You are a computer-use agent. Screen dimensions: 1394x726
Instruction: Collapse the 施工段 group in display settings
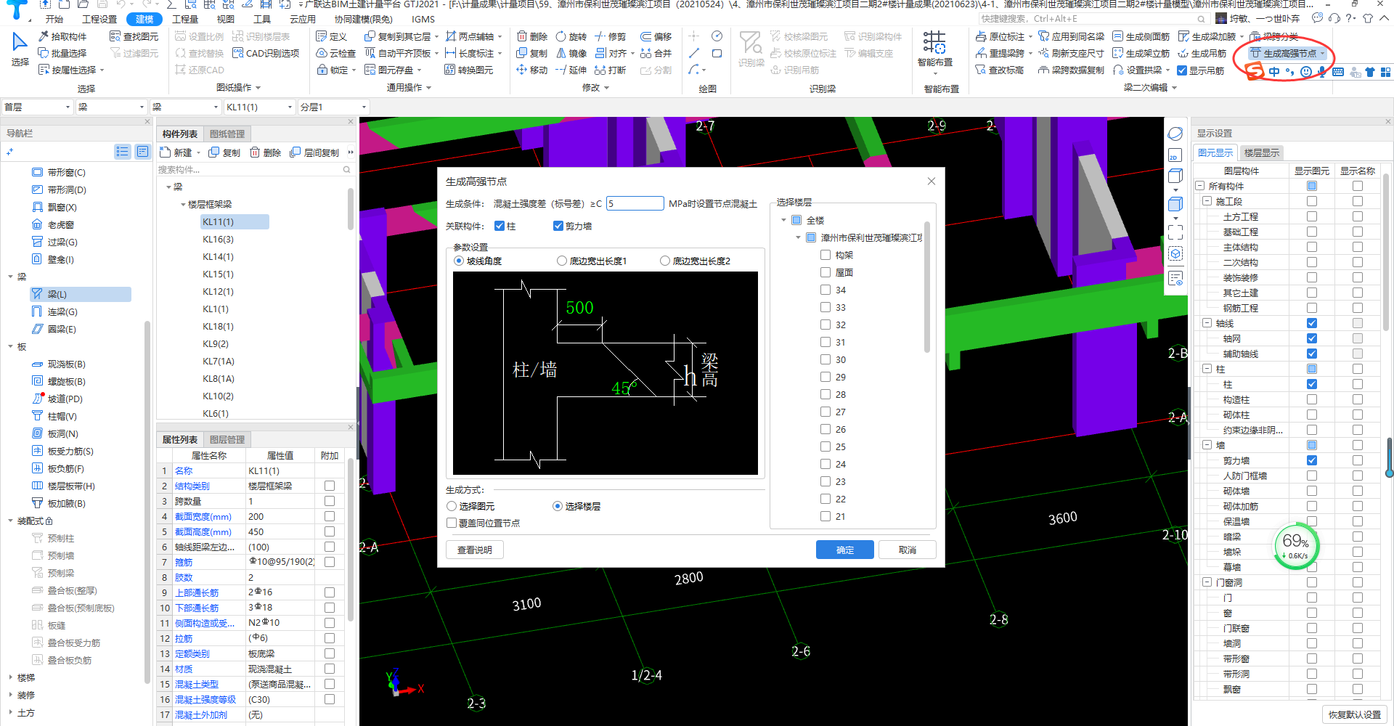(1207, 201)
